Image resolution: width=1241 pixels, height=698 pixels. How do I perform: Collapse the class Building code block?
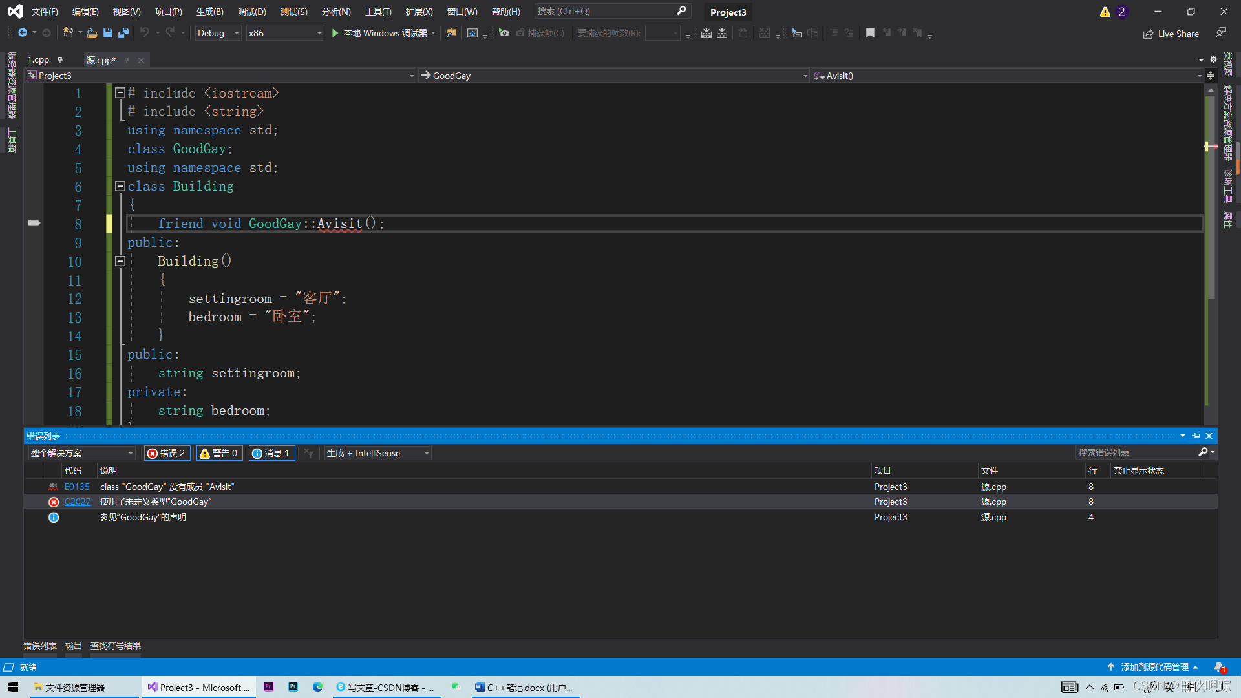tap(120, 186)
